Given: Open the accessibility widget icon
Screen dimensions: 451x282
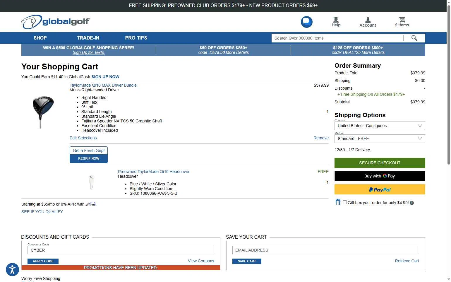Looking at the screenshot, I should [x=12, y=269].
